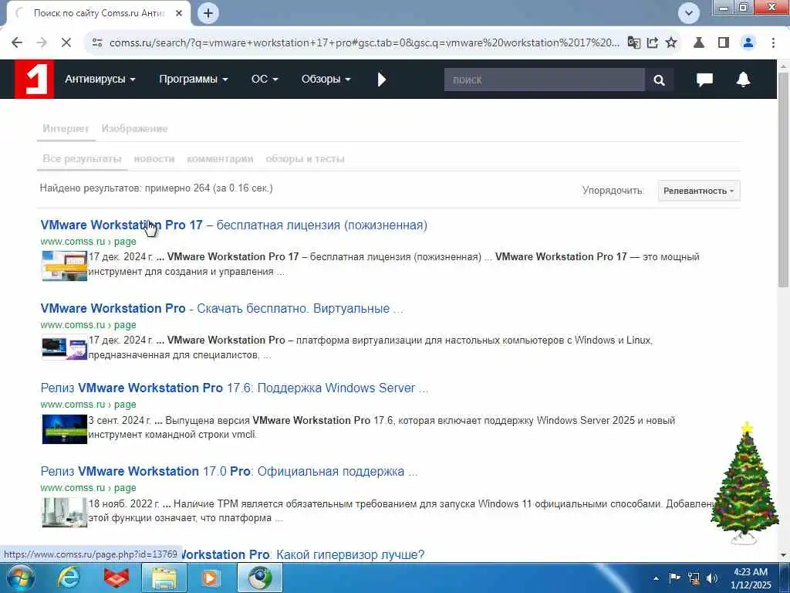Submit site search magnifier button
790x593 pixels.
[x=659, y=80]
